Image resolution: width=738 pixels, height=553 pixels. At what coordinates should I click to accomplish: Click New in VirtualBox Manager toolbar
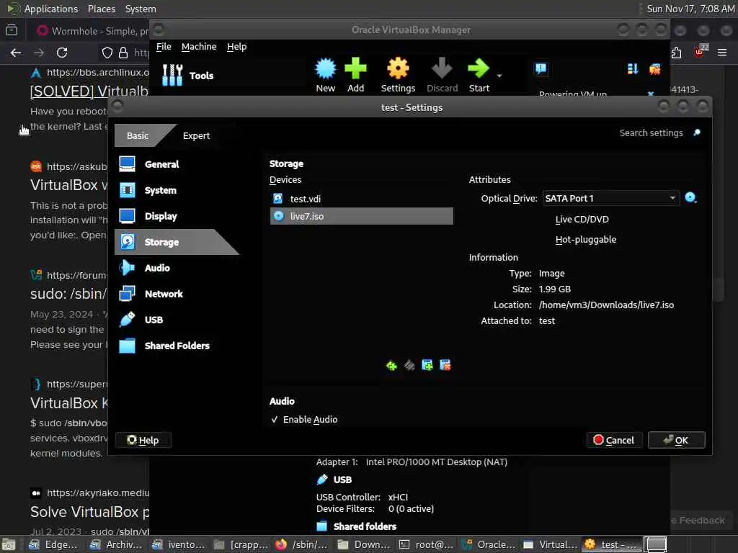coord(326,75)
